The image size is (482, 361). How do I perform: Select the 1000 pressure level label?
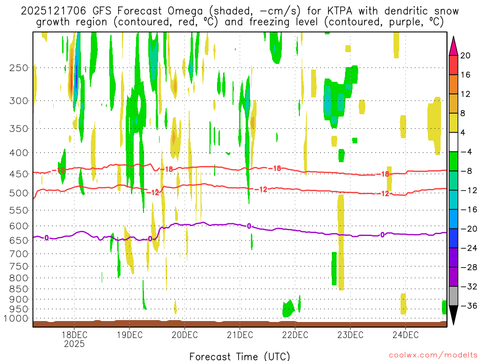pyautogui.click(x=16, y=318)
